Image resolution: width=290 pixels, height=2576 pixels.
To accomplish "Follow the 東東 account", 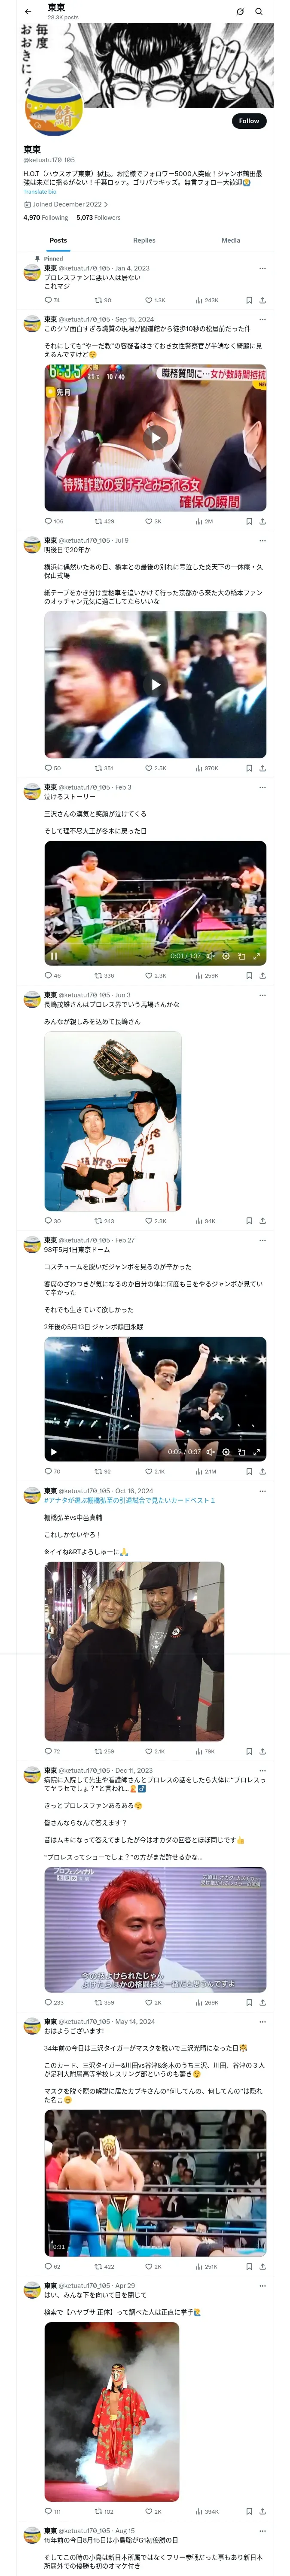I will tap(249, 121).
